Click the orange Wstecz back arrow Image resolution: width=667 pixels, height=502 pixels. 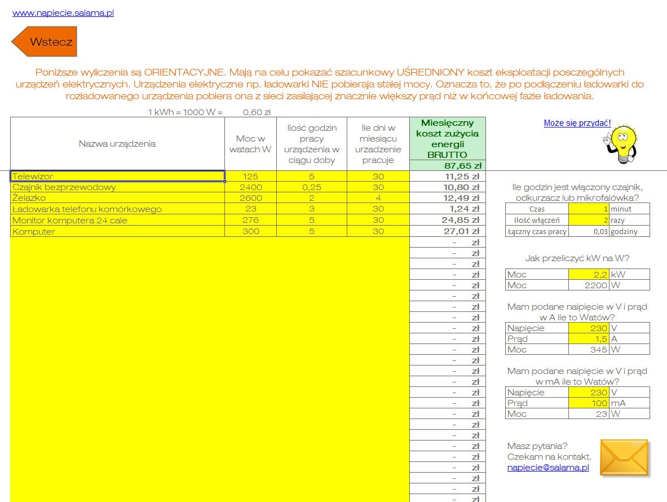(44, 41)
